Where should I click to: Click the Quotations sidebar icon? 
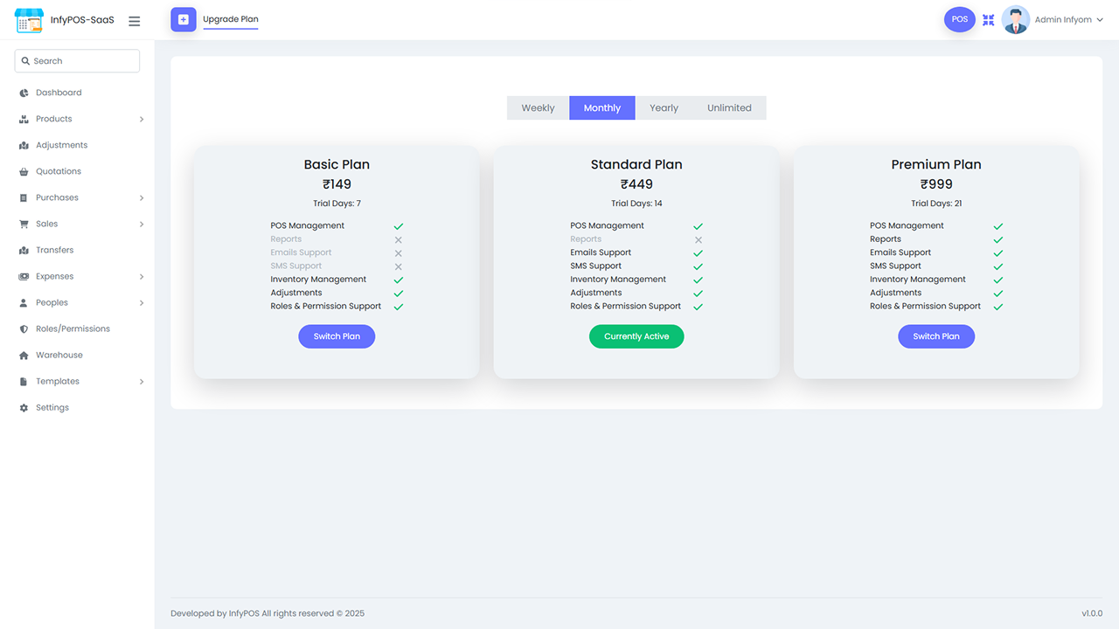[23, 171]
